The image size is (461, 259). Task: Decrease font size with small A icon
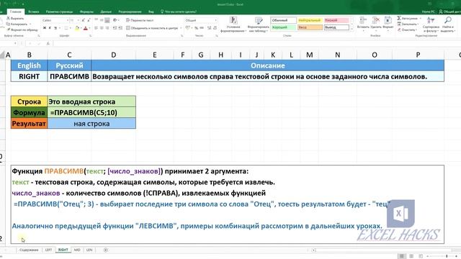click(89, 20)
